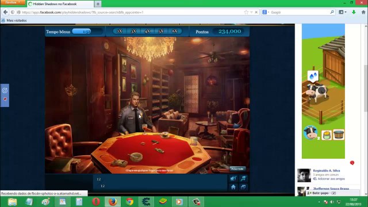Click the wooden barrel icon in ad

pyautogui.click(x=339, y=135)
